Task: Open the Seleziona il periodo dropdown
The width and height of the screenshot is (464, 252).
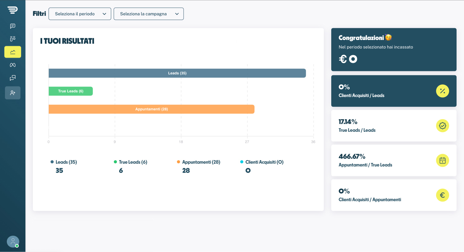Action: point(80,14)
